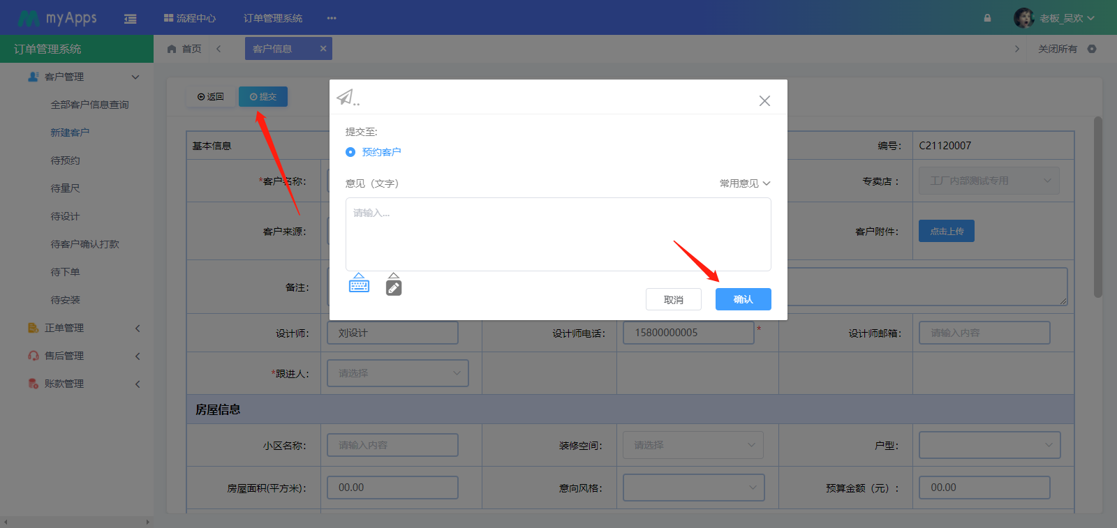Close the submit dialog with X

(x=764, y=101)
